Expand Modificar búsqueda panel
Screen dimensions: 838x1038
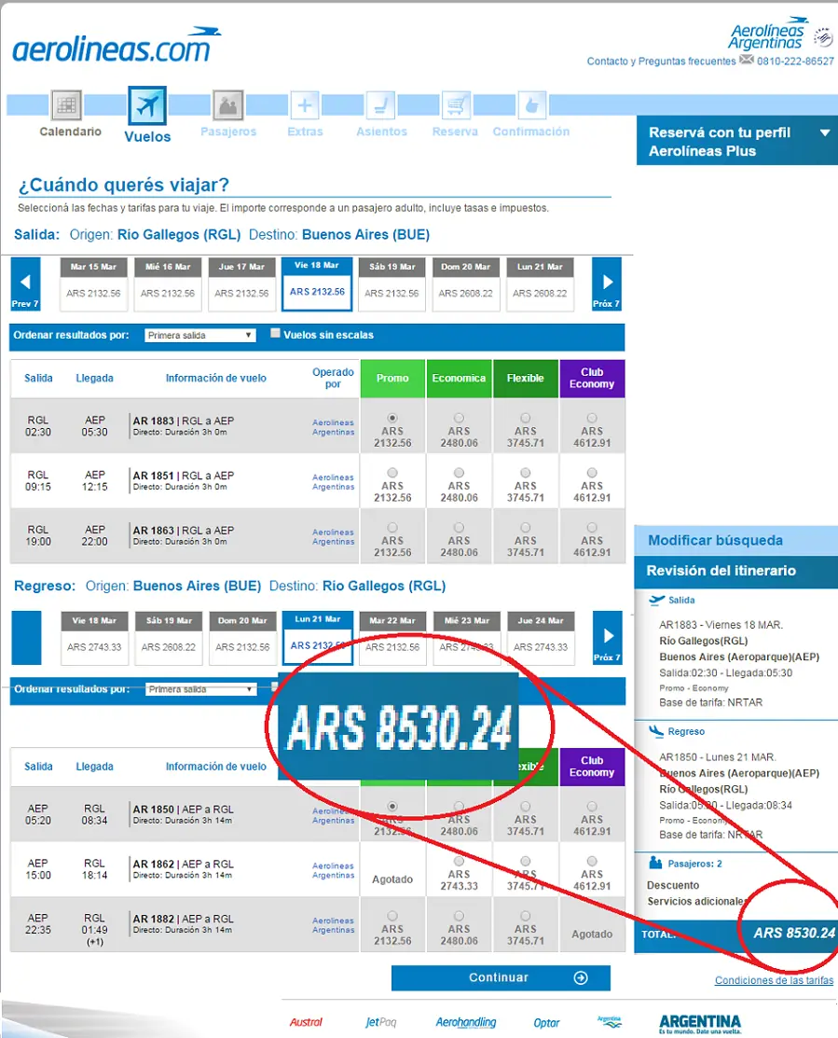click(x=736, y=540)
